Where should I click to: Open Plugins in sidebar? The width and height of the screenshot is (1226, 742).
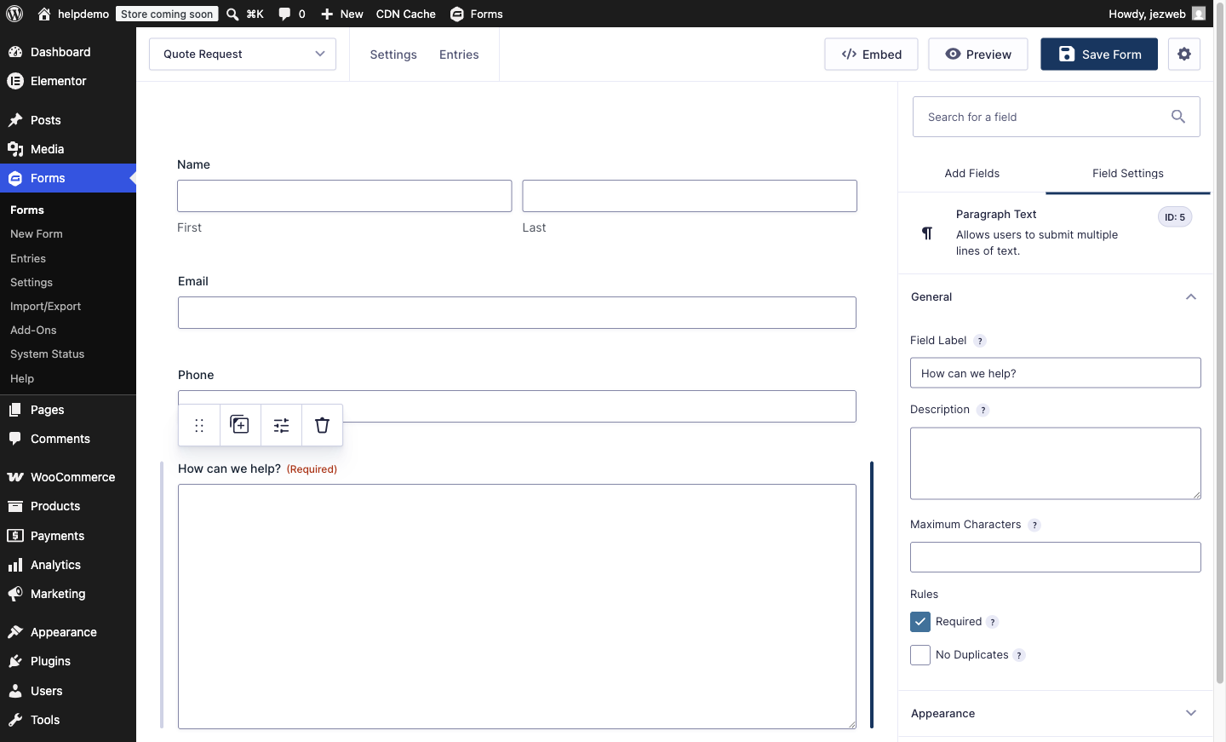coord(68,661)
